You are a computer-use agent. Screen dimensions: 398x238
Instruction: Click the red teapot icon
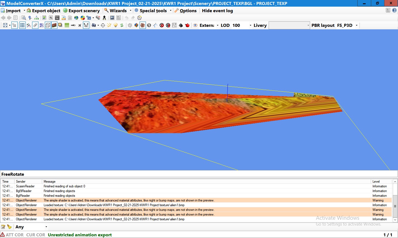[x=187, y=25]
